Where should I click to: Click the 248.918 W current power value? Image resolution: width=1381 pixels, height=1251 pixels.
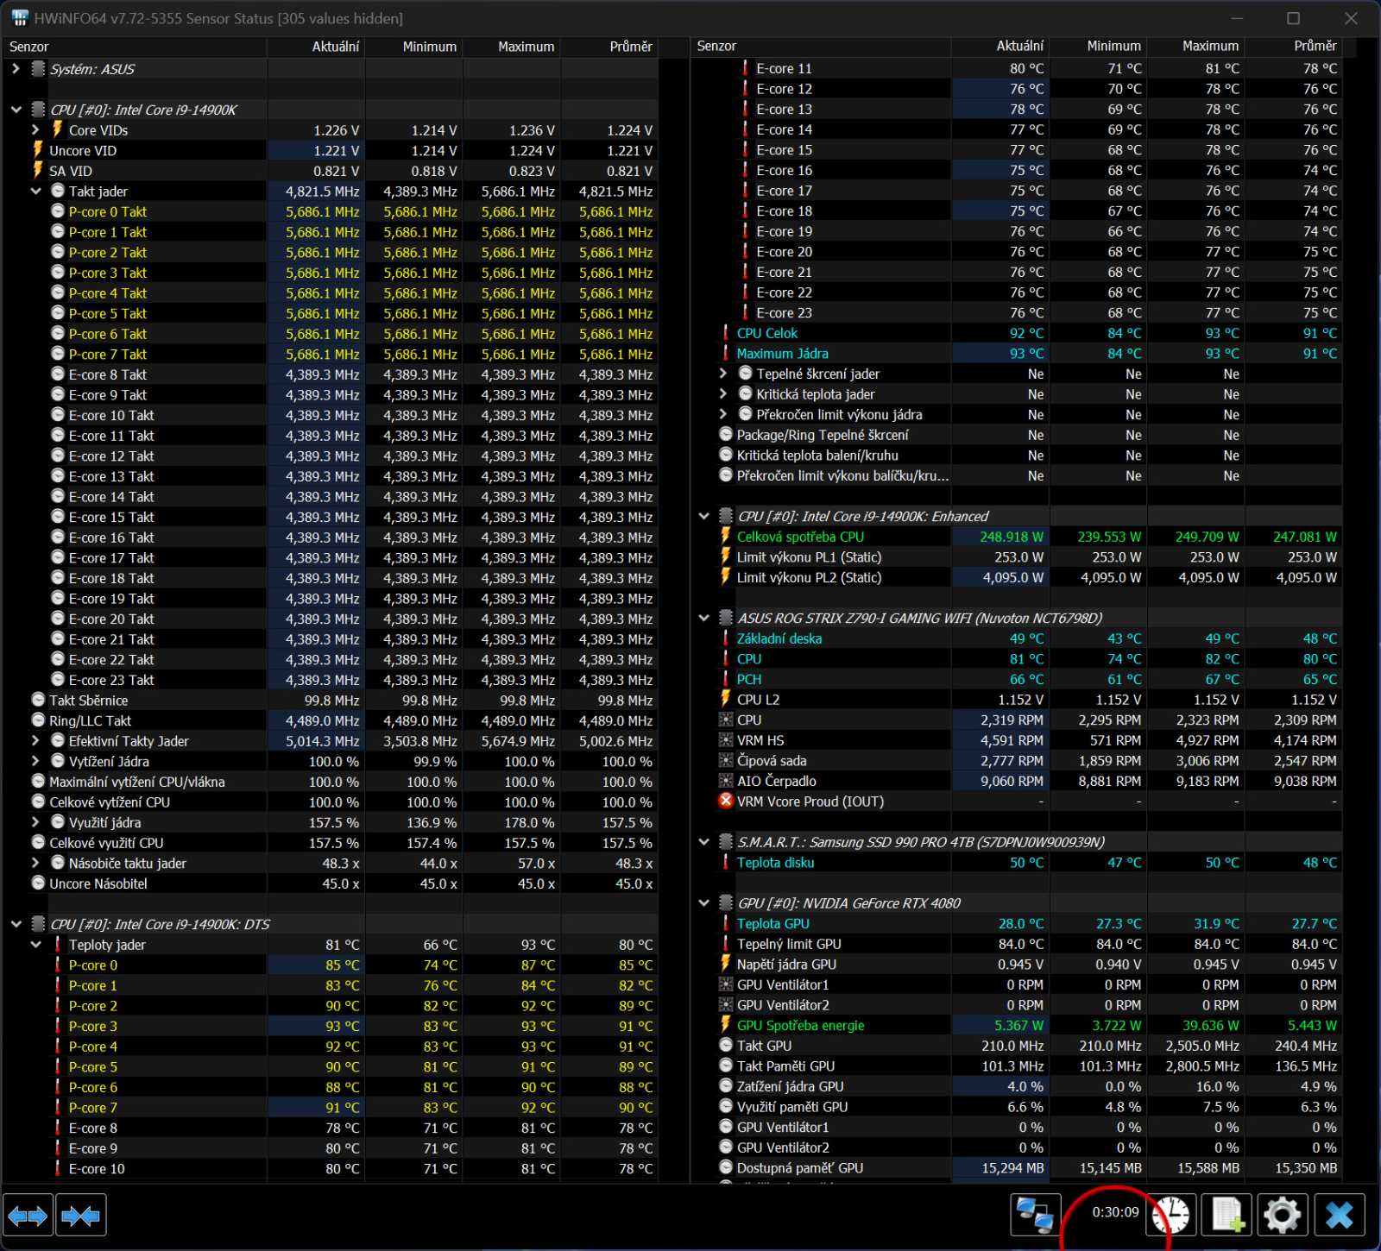[1012, 537]
